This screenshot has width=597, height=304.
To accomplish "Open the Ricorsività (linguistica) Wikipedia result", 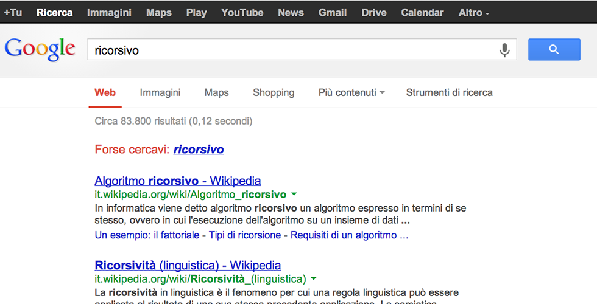I will 188,265.
